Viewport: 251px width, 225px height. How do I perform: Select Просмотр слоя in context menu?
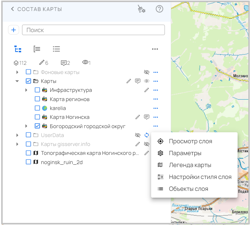click(190, 141)
